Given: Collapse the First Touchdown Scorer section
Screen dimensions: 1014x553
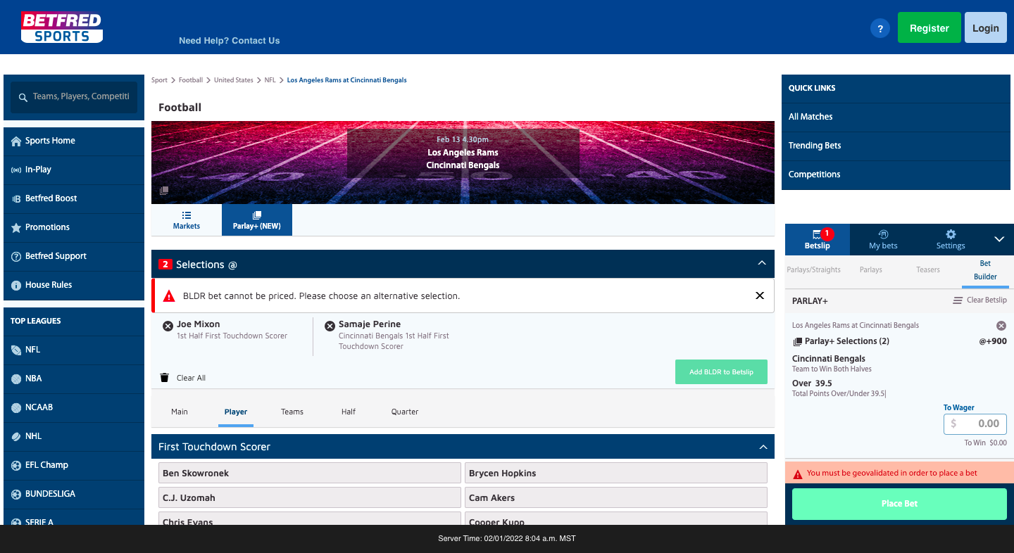Looking at the screenshot, I should [763, 447].
